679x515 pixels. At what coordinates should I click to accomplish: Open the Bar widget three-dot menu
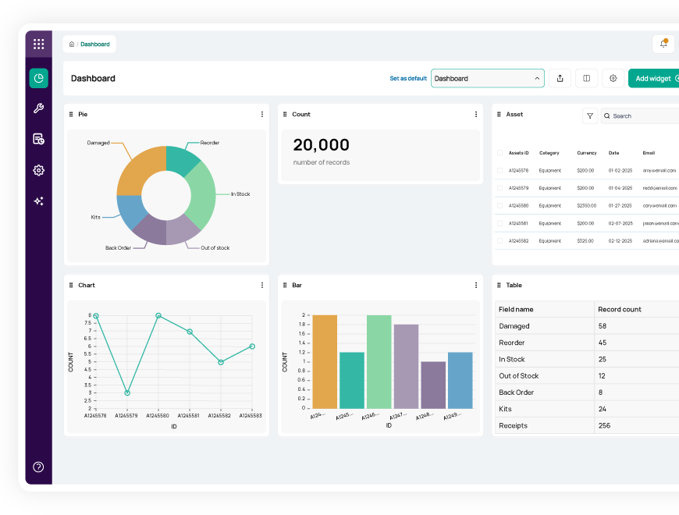(476, 286)
